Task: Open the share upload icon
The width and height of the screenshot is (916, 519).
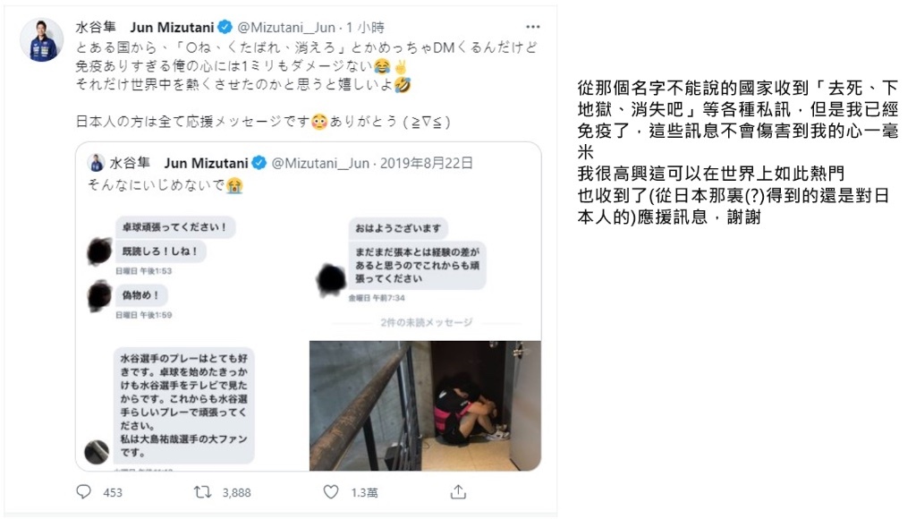Action: pyautogui.click(x=458, y=492)
